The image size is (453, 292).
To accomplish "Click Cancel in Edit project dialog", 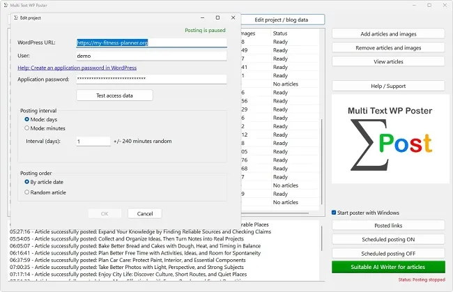I will [x=145, y=214].
